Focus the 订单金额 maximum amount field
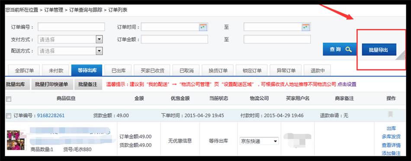411x161 pixels. [277, 39]
